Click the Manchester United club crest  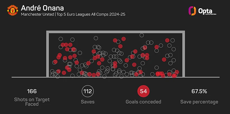click(x=11, y=10)
